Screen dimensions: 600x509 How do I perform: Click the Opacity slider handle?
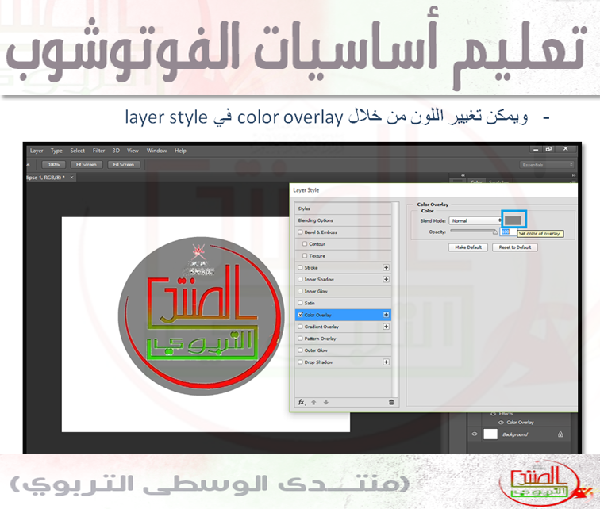point(495,232)
